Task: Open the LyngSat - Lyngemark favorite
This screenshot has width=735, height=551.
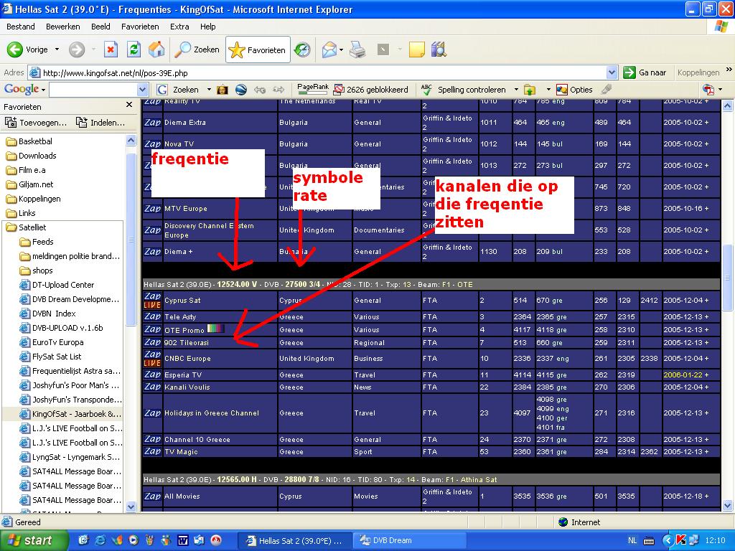Action: click(x=70, y=457)
